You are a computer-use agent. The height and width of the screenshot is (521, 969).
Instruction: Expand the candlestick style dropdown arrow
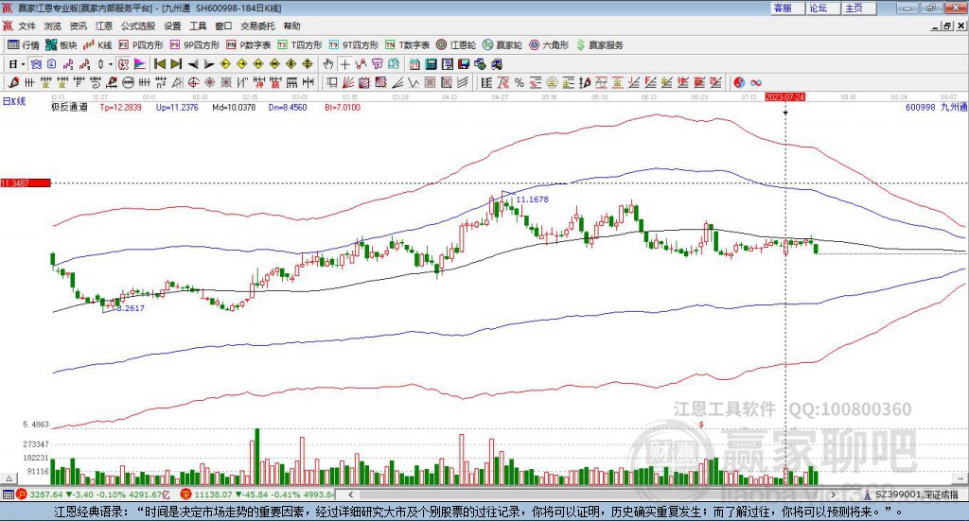point(111,64)
